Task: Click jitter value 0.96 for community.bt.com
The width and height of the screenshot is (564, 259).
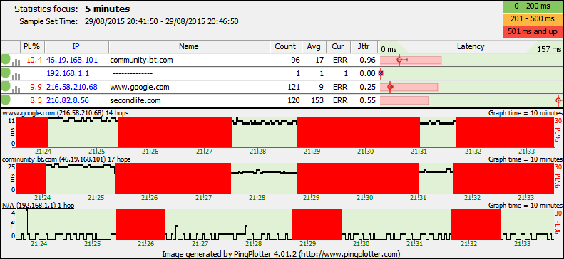Action: click(368, 60)
